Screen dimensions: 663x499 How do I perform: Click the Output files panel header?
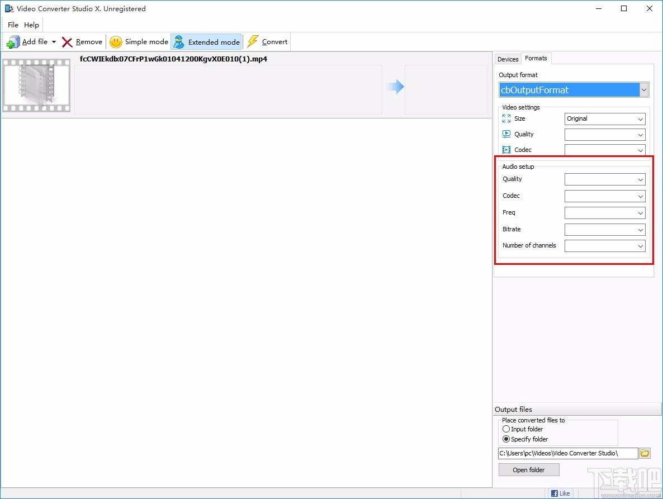577,409
